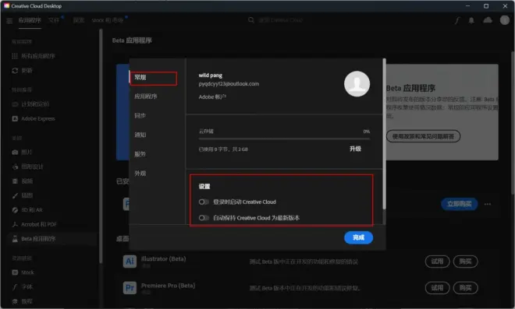Switch to 文件 tab in top navigation

click(x=54, y=20)
